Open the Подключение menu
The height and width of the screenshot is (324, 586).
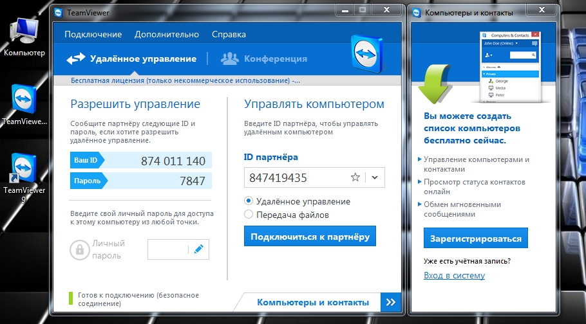[x=93, y=34]
